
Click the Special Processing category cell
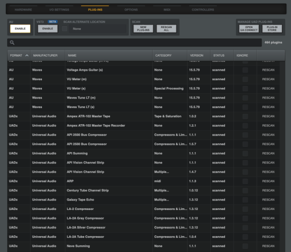(169, 89)
